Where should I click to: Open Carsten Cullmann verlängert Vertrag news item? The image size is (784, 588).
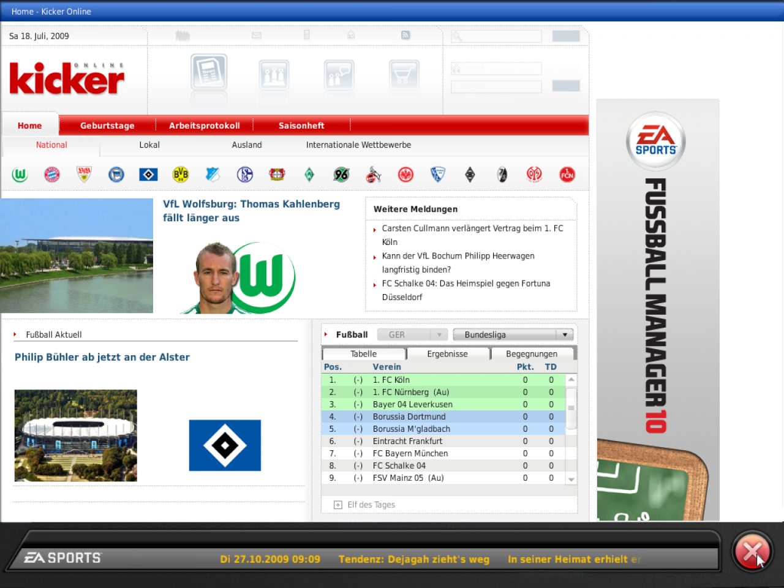[472, 235]
